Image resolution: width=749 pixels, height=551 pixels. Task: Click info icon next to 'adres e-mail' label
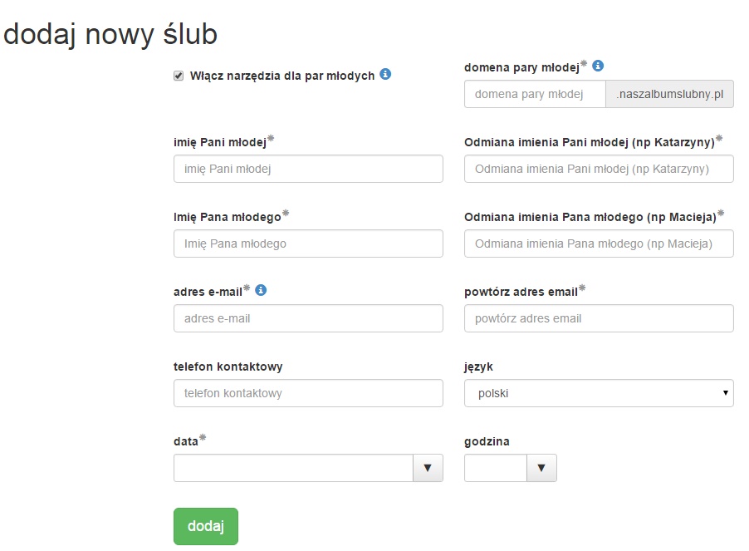[x=261, y=291]
